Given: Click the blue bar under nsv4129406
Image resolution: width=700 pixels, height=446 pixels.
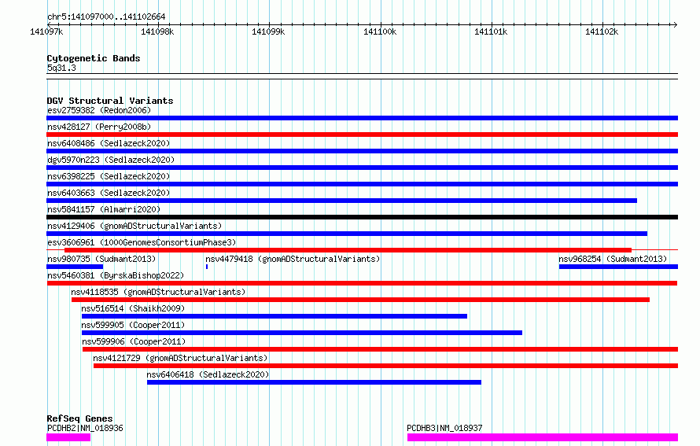Looking at the screenshot, I should click(x=347, y=234).
